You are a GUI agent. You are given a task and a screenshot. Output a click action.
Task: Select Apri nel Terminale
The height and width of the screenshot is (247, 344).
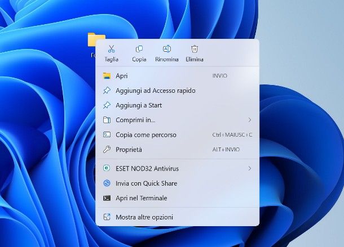pos(178,198)
